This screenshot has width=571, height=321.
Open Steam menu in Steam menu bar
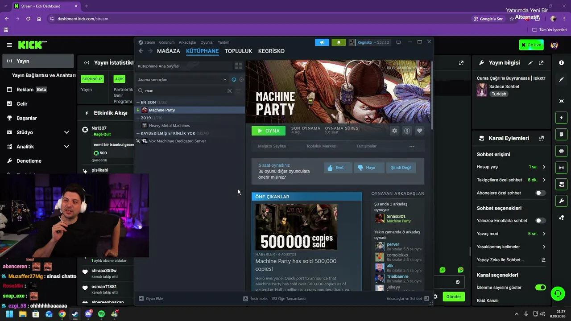coord(149,42)
